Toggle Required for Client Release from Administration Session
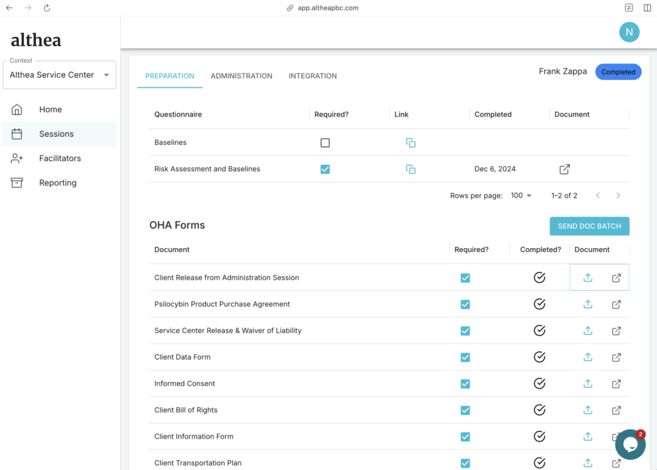The height and width of the screenshot is (470, 657). (465, 278)
